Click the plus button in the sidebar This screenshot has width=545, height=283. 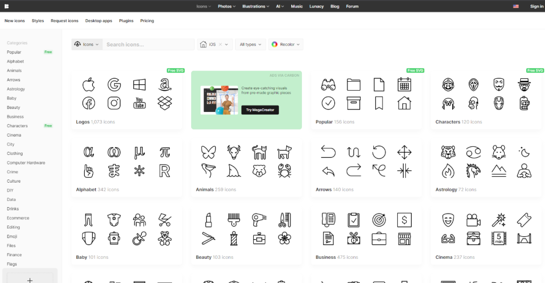pyautogui.click(x=30, y=280)
